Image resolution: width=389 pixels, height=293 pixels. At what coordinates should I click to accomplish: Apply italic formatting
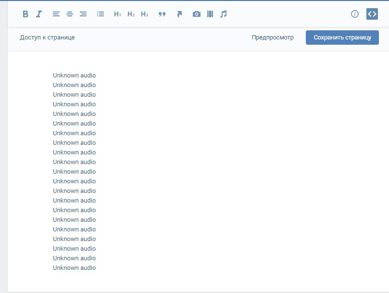coord(39,14)
